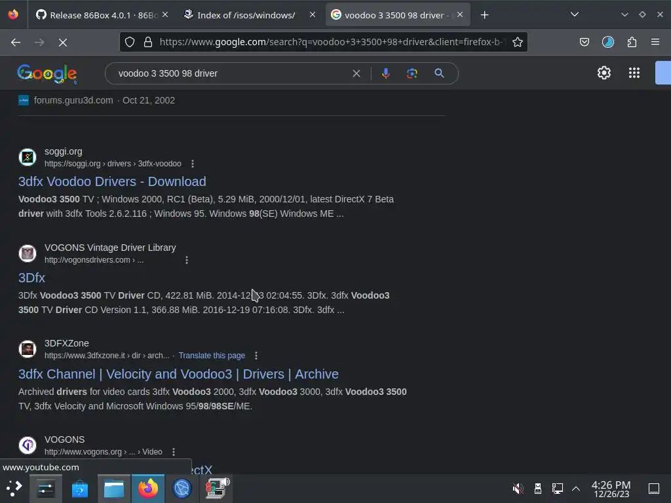
Task: Open the Google apps grid
Action: 634,73
